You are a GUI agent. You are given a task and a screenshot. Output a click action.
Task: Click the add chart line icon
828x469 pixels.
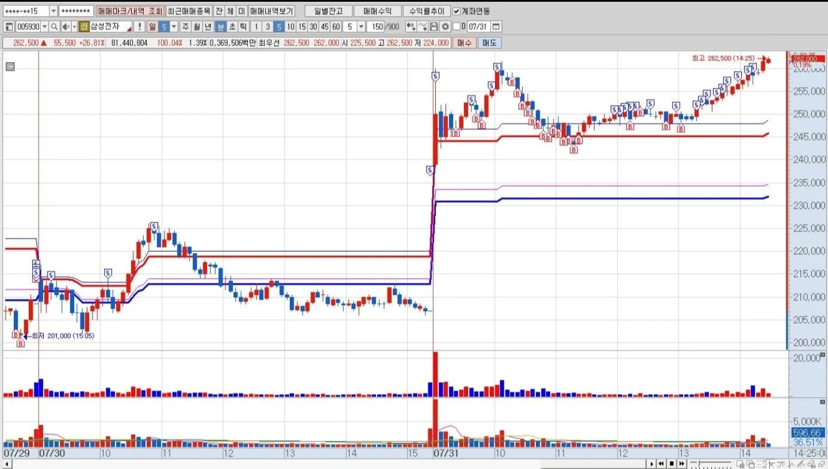tap(423, 26)
